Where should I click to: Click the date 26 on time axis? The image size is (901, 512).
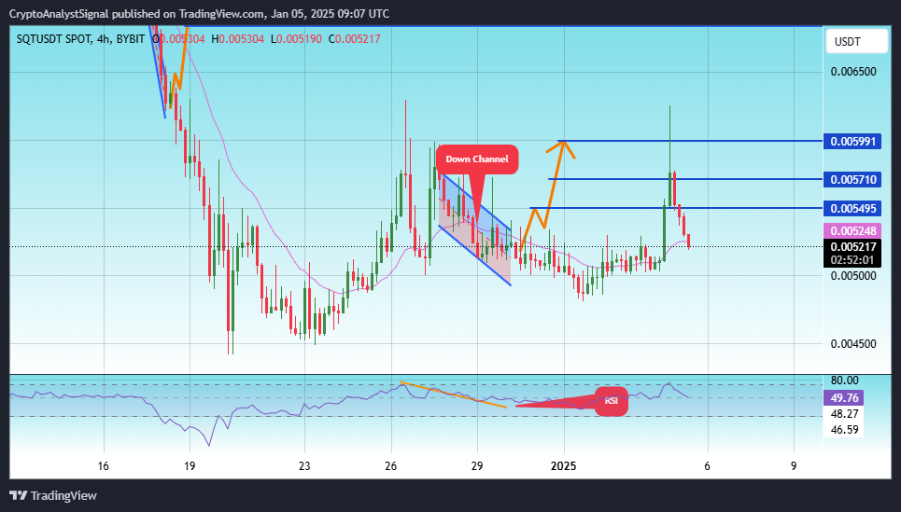(390, 466)
